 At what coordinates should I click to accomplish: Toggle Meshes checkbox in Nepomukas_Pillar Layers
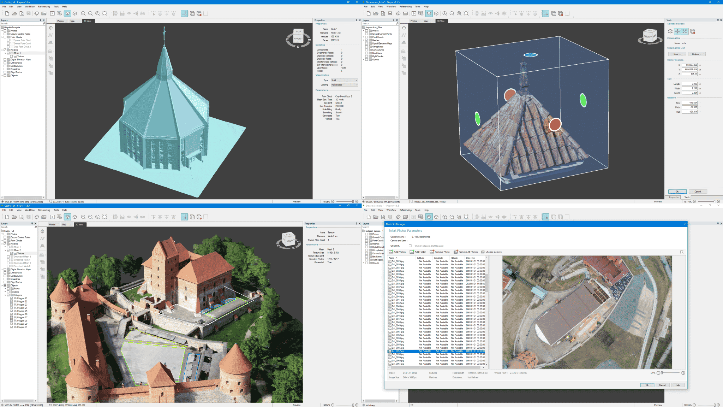point(366,40)
